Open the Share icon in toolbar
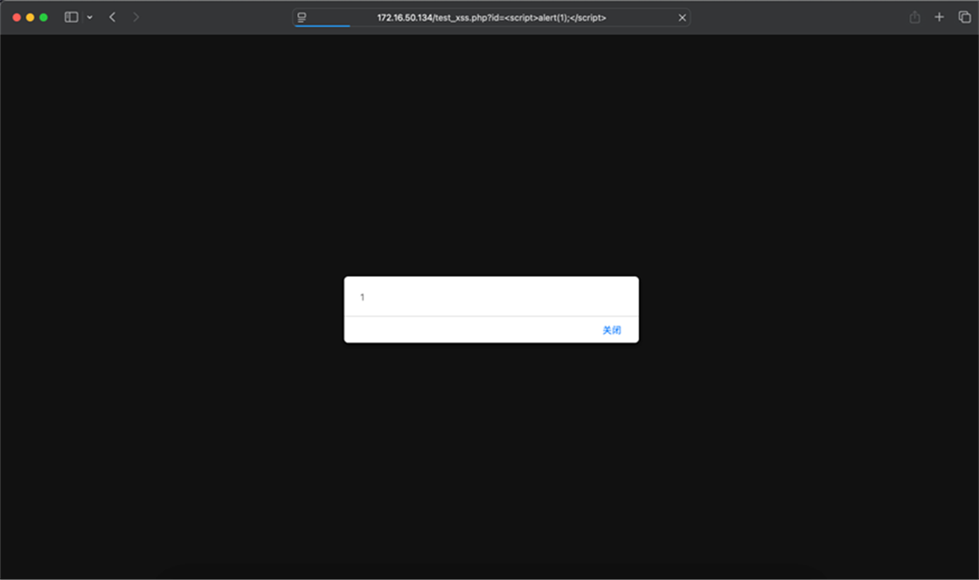The width and height of the screenshot is (979, 580). coord(914,17)
